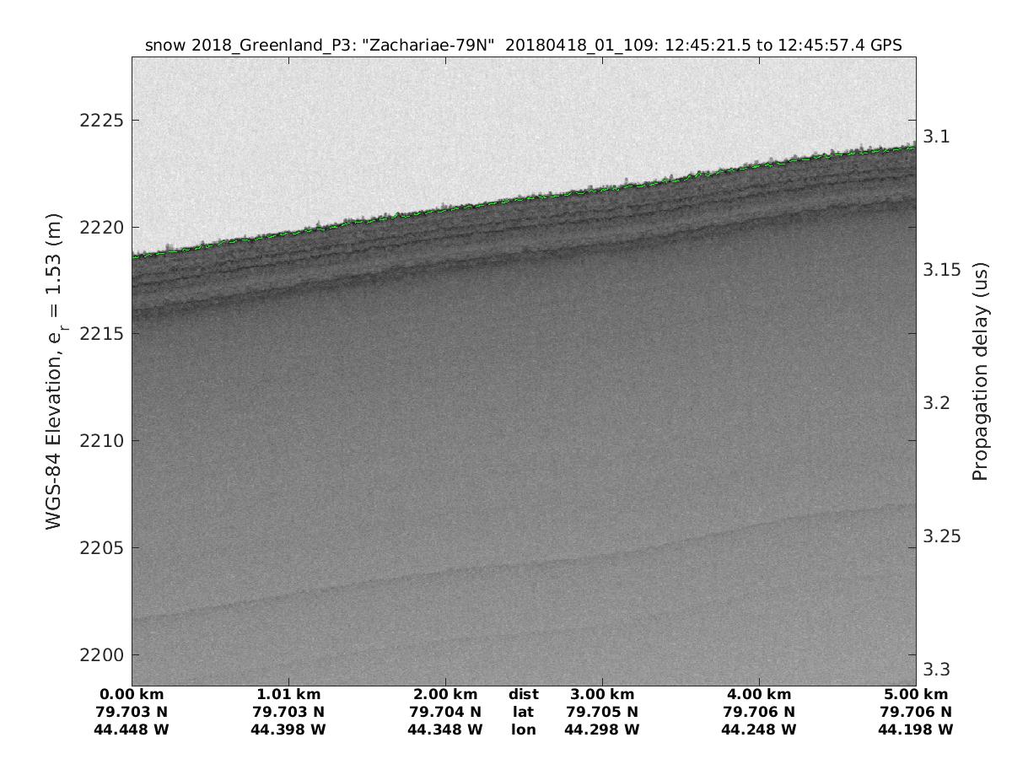Image resolution: width=1012 pixels, height=759 pixels.
Task: Select the "0.00 km" distance label
Action: point(132,695)
